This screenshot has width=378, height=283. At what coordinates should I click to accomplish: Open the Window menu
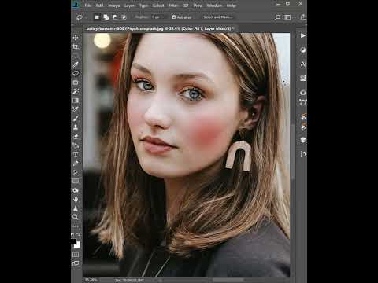point(214,6)
